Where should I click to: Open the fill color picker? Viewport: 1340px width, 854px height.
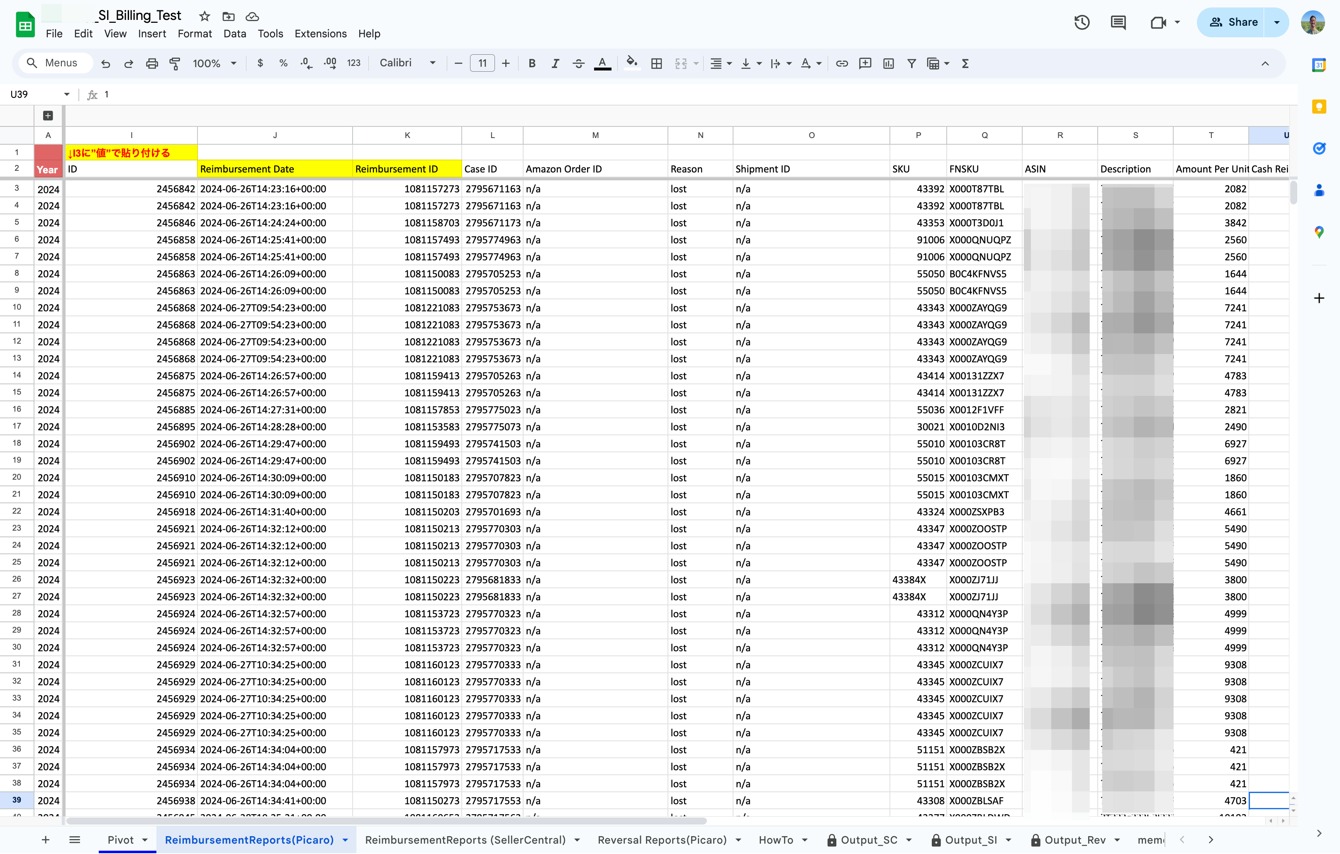pyautogui.click(x=631, y=62)
